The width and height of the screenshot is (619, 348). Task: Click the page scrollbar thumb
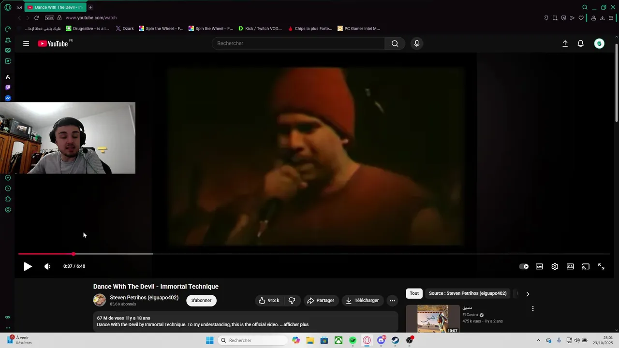[x=617, y=82]
